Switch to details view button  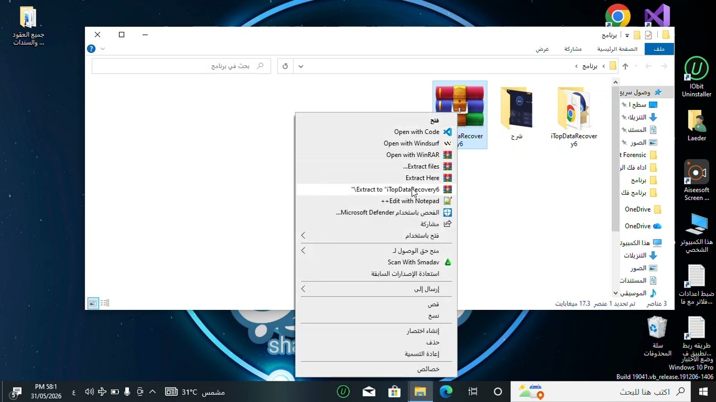pos(105,303)
